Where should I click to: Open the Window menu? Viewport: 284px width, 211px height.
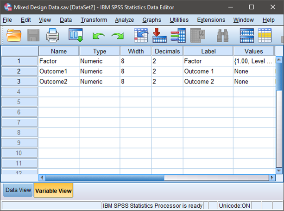(243, 20)
